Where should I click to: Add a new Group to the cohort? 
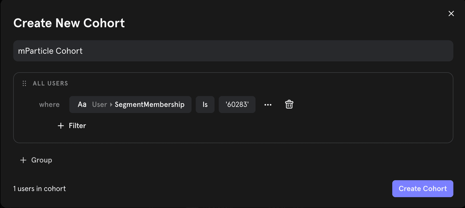(36, 160)
